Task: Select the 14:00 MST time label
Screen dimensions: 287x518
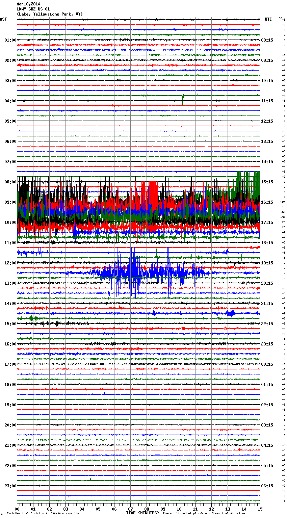Action: click(10, 304)
